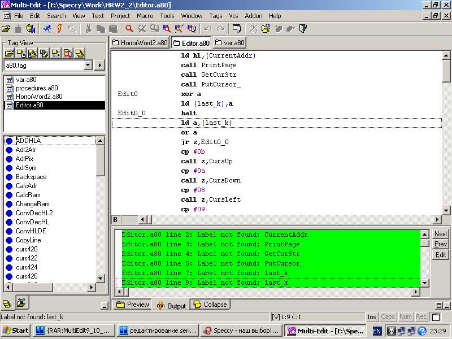Click the running man toolbar icon

(x=46, y=28)
